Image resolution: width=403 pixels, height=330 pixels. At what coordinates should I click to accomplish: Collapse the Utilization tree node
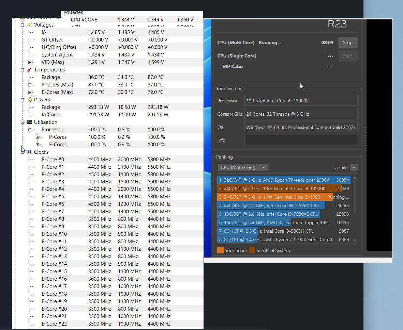coord(23,122)
